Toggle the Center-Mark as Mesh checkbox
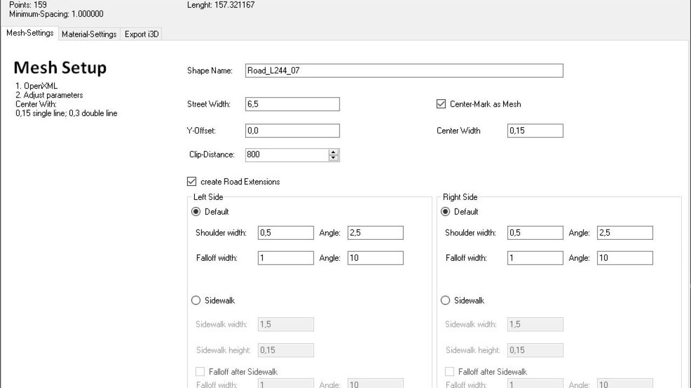This screenshot has width=691, height=388. tap(441, 104)
